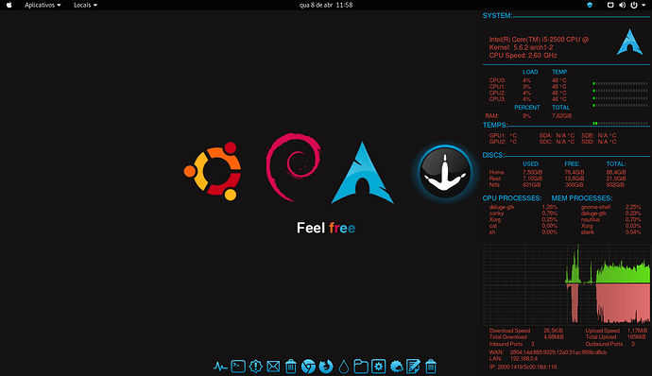Click the RAM usage bar in Conky

tap(620, 123)
